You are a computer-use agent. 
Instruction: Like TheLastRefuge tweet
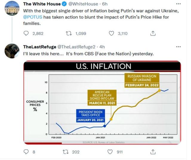110,152
